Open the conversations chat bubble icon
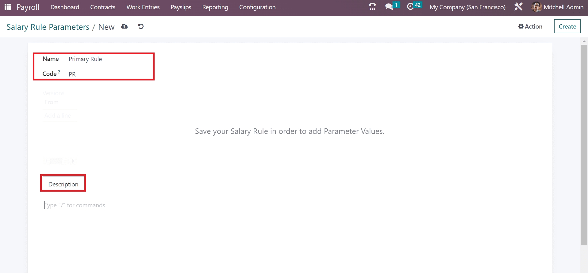Image resolution: width=588 pixels, height=273 pixels. (x=389, y=7)
